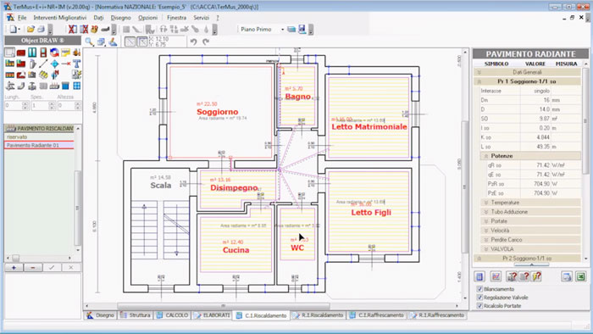Click the Excel export icon
The image size is (593, 334).
[581, 276]
